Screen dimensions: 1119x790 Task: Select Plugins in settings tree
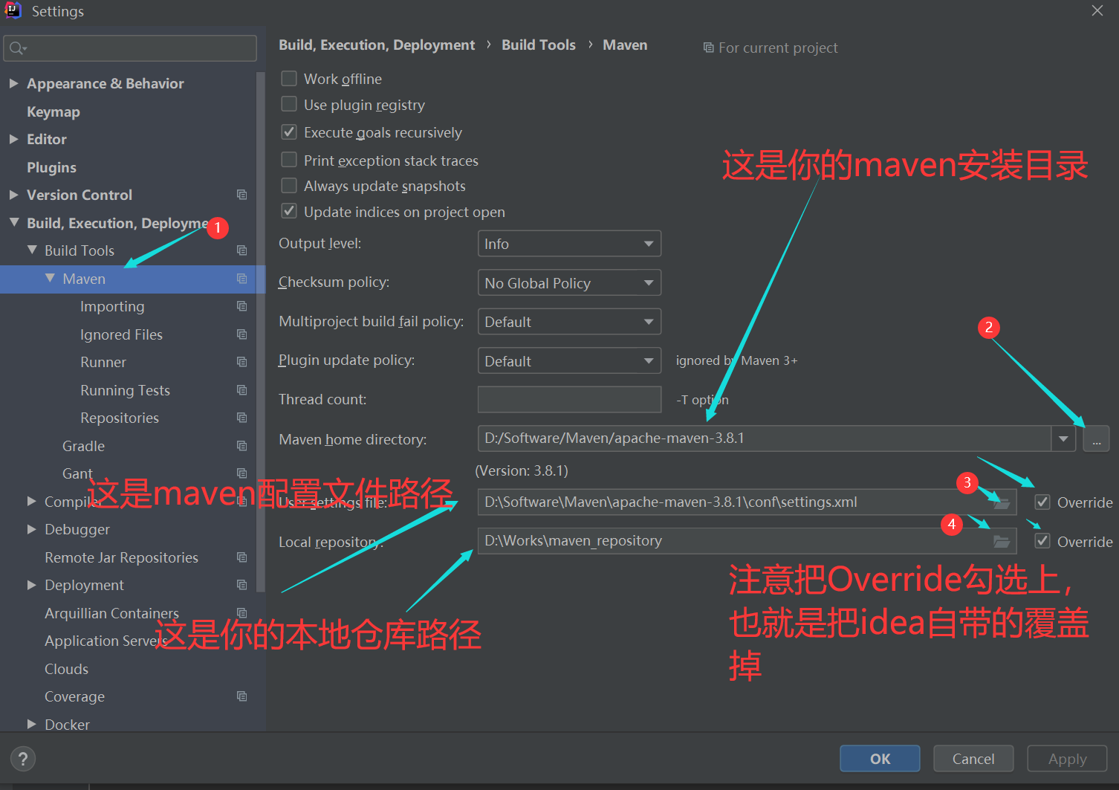51,167
